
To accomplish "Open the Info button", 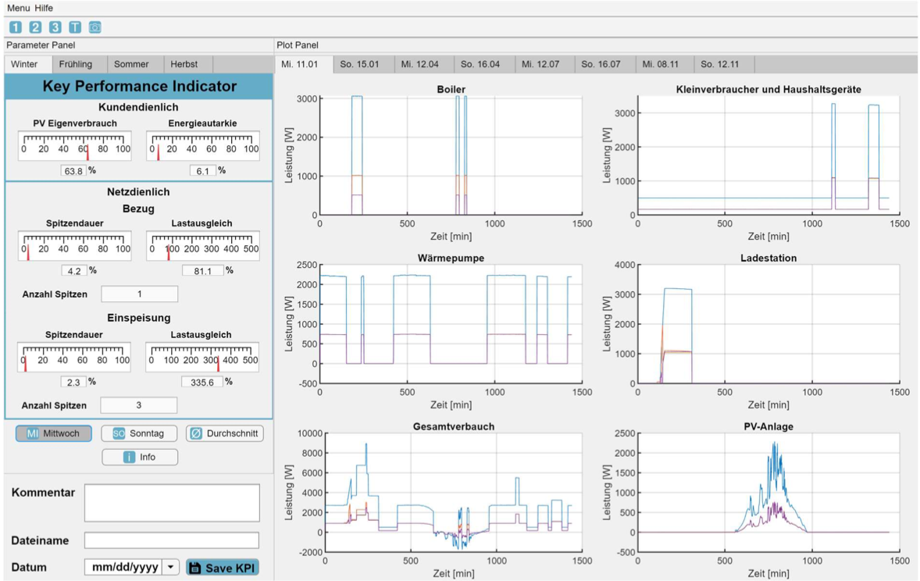I will [140, 458].
